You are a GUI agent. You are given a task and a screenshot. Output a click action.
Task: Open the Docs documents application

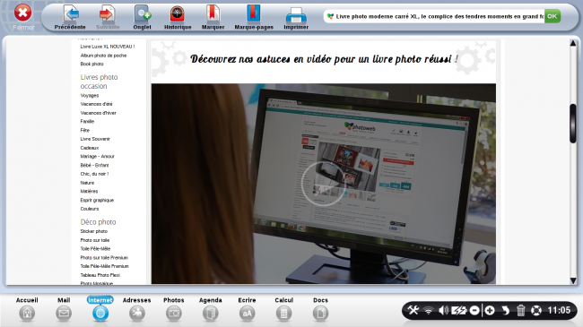click(320, 309)
